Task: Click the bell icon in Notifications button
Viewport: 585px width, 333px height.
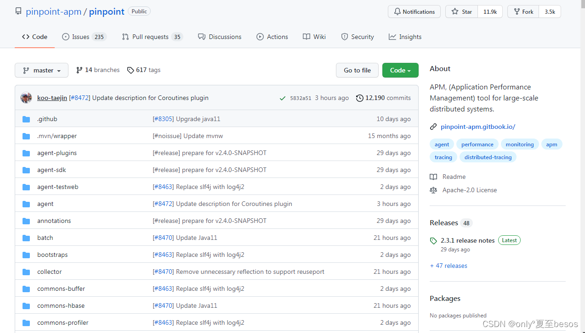Action: [397, 12]
